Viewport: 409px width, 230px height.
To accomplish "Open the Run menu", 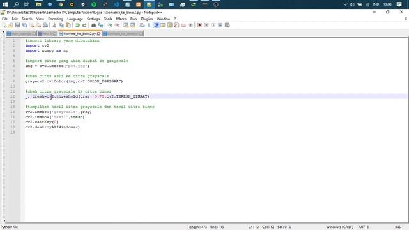I will 134,19.
